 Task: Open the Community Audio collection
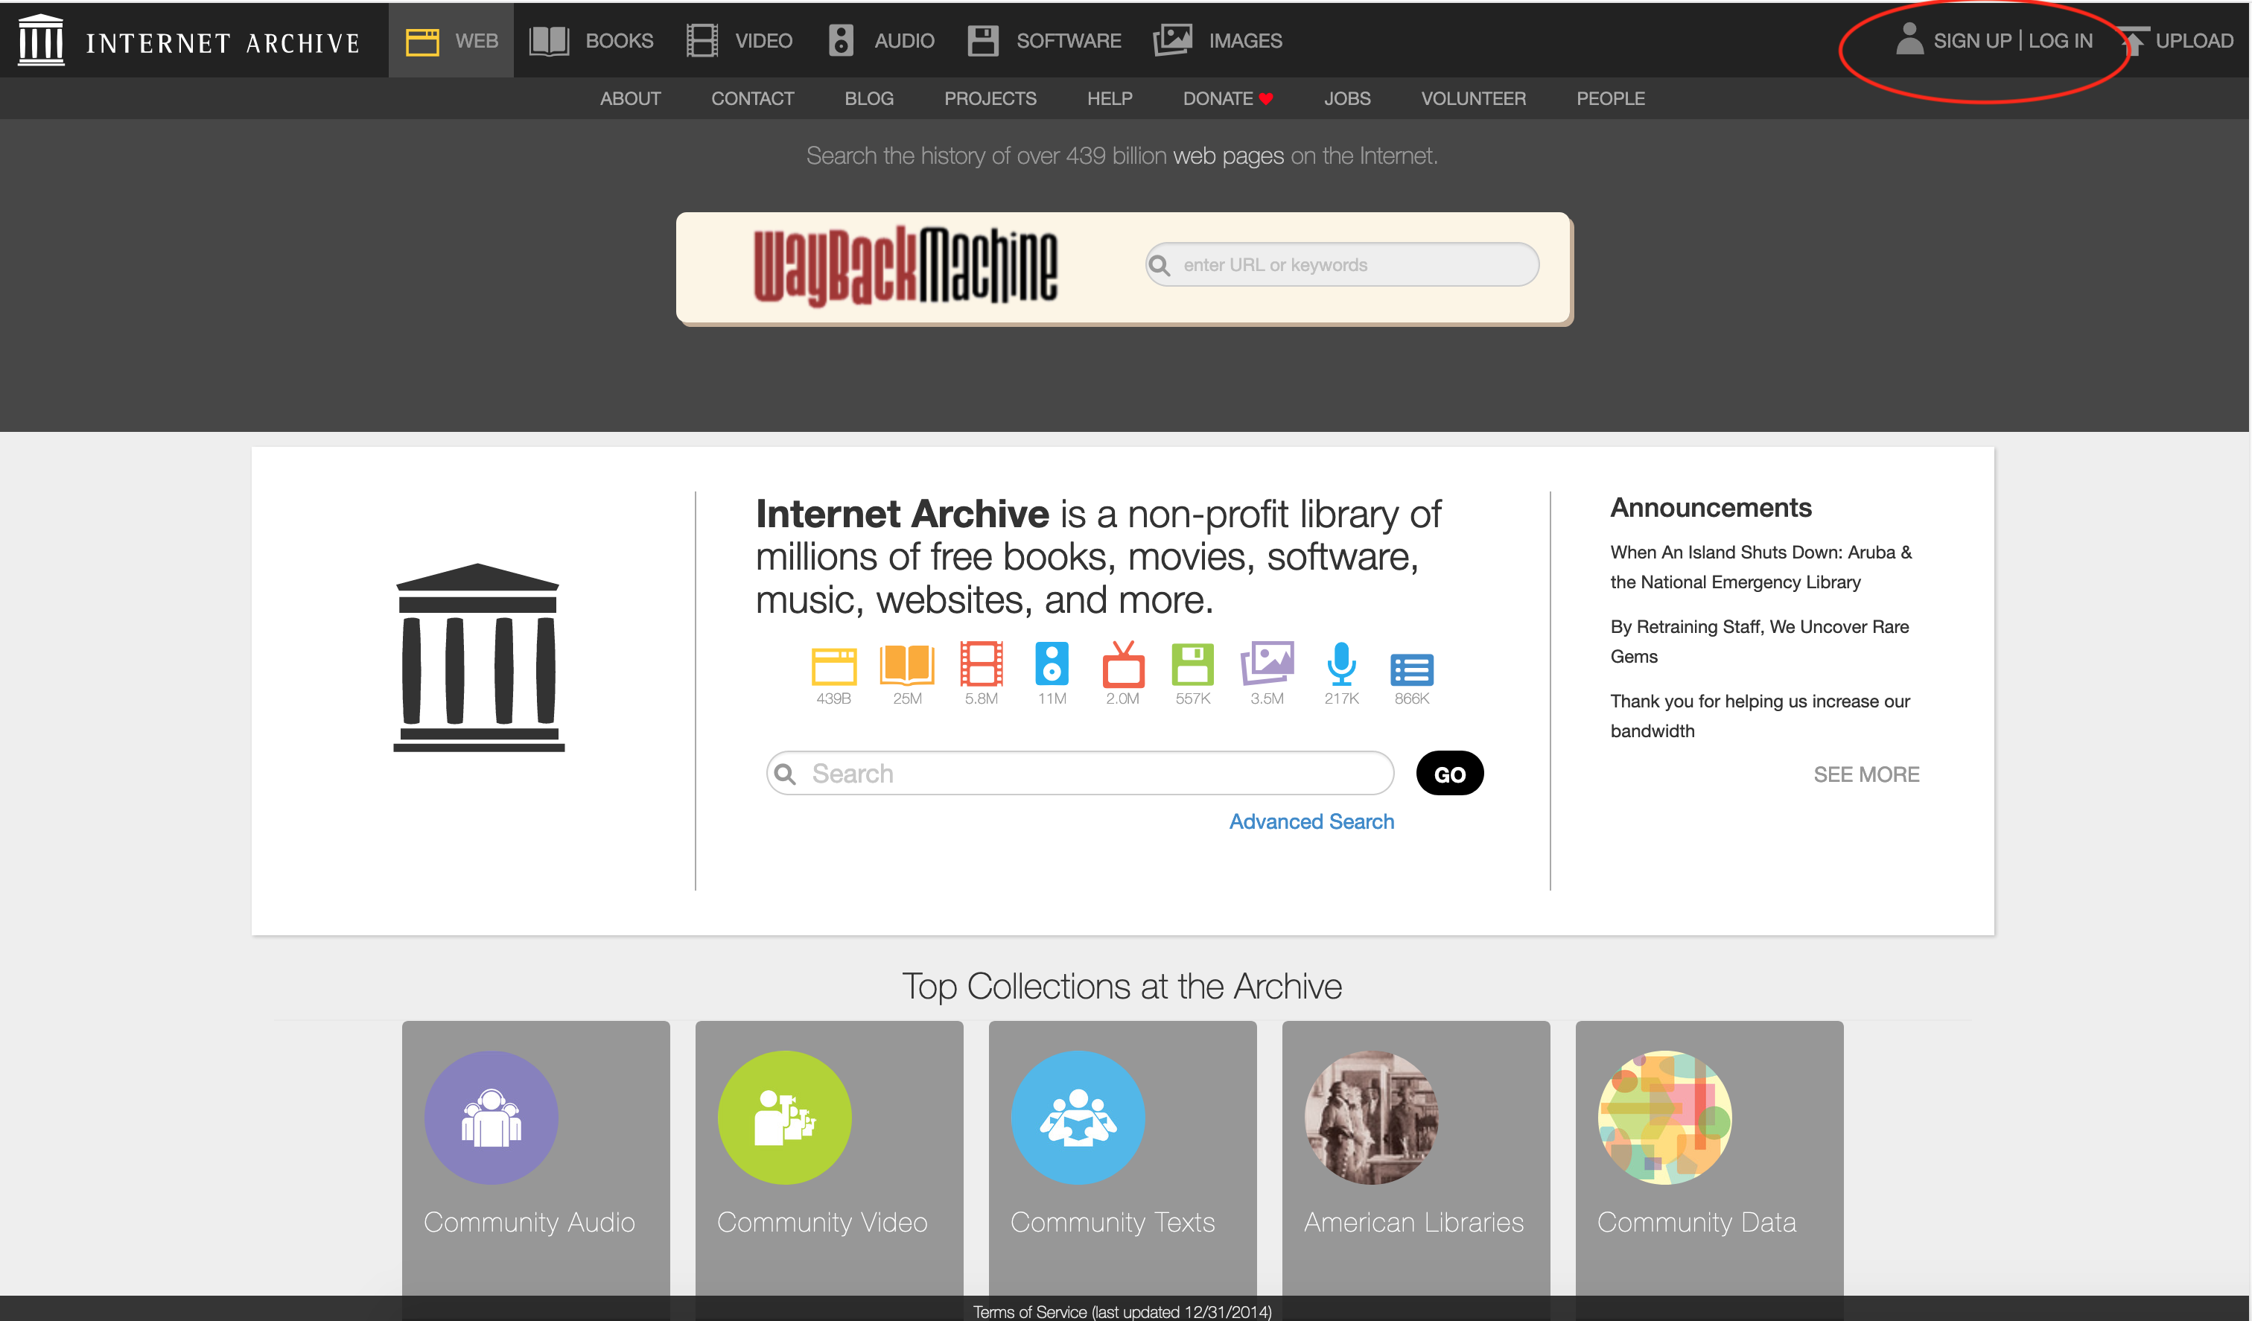click(535, 1159)
